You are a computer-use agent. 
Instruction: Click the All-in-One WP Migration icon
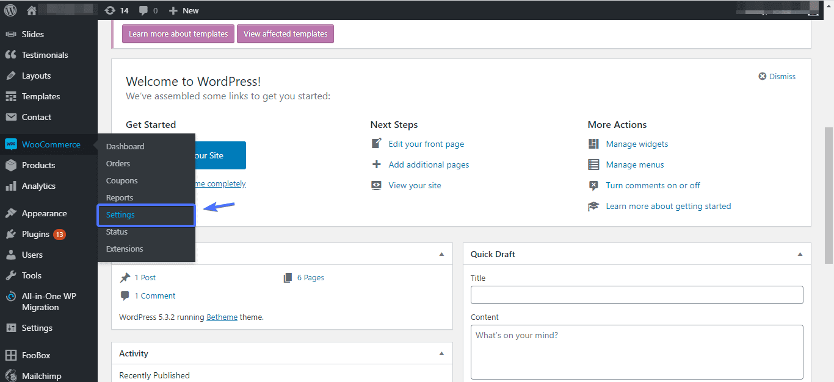(x=10, y=297)
